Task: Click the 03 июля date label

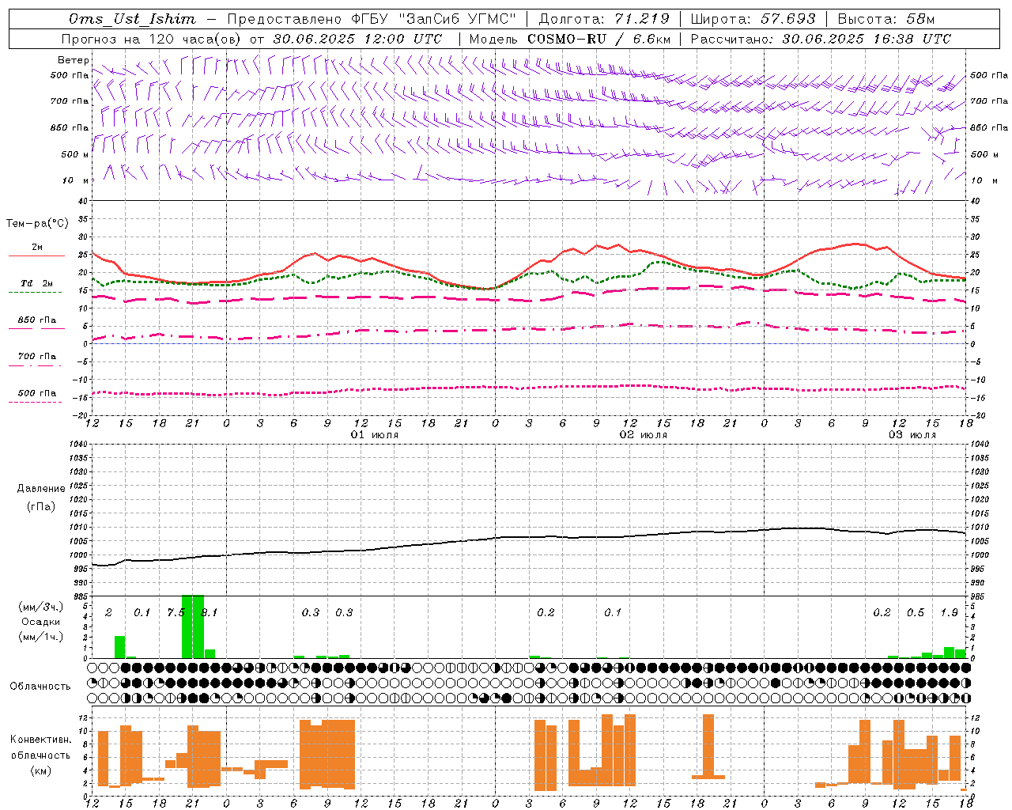Action: click(x=912, y=435)
